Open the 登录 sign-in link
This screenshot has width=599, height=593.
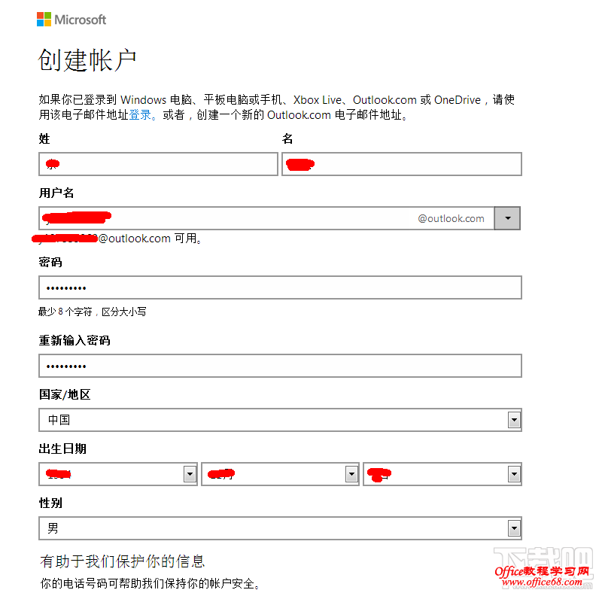[x=140, y=115]
